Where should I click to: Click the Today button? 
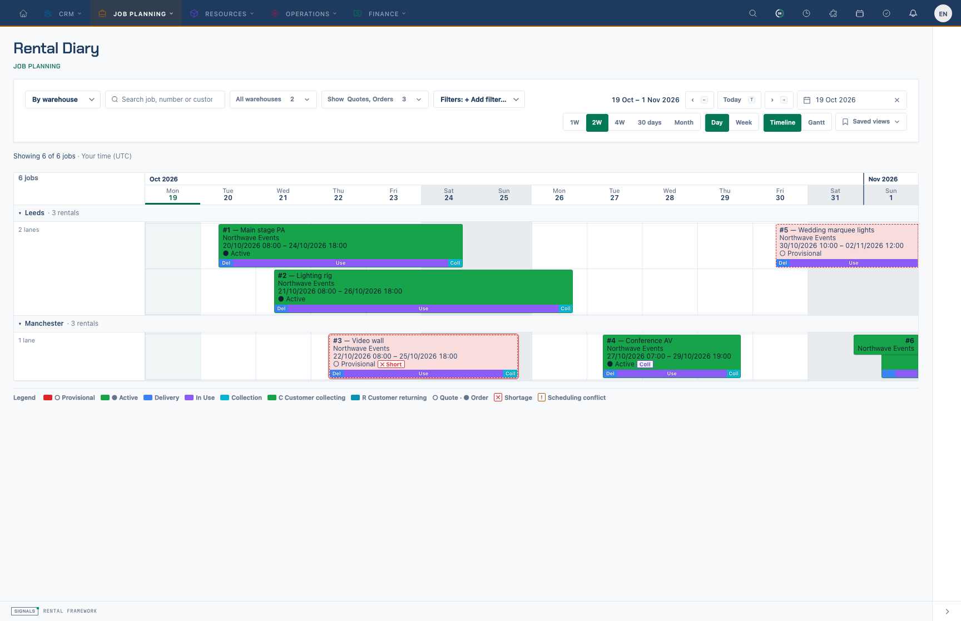pos(739,100)
